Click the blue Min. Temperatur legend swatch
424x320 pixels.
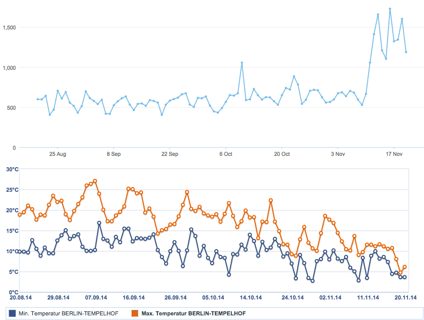(12, 312)
